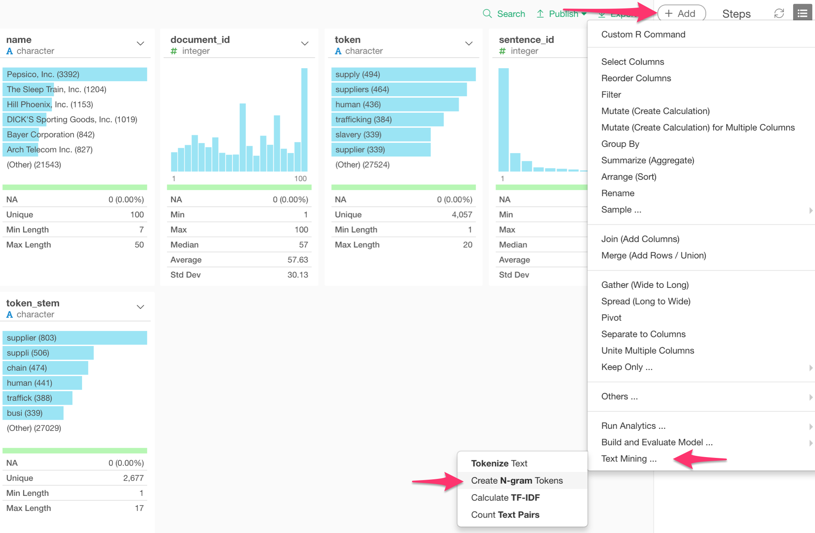Select Create N-gram Tokens from submenu
The height and width of the screenshot is (533, 815).
coord(517,480)
